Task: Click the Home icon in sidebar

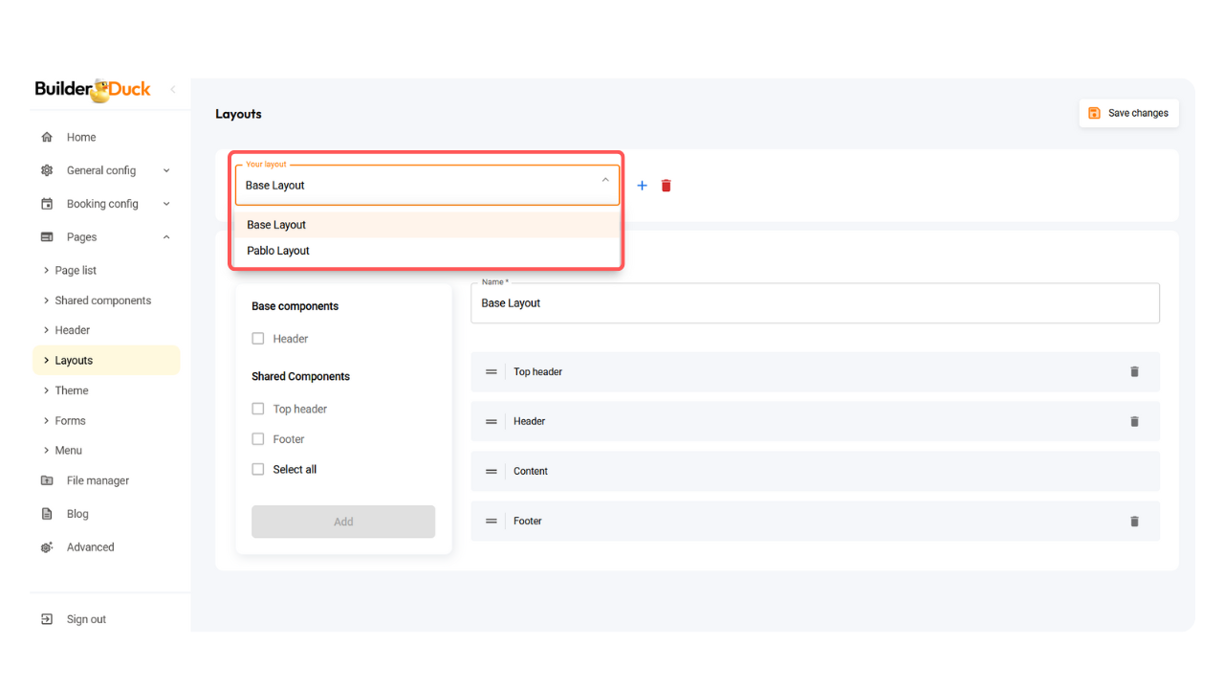Action: coord(47,137)
